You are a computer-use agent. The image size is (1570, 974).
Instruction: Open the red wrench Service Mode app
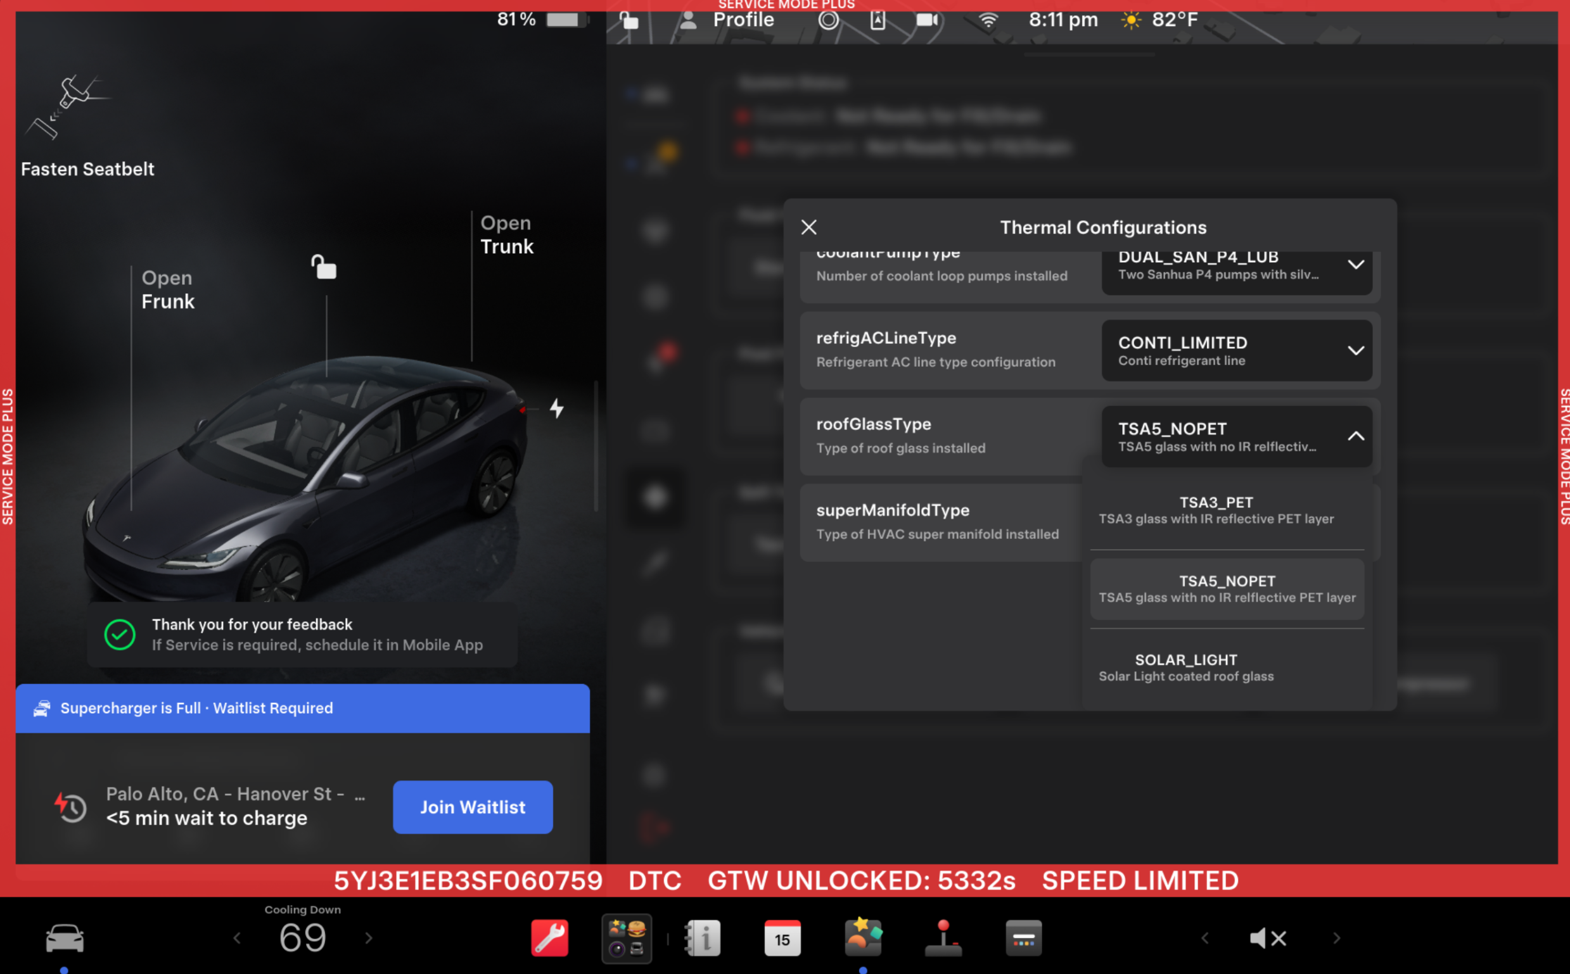[549, 938]
